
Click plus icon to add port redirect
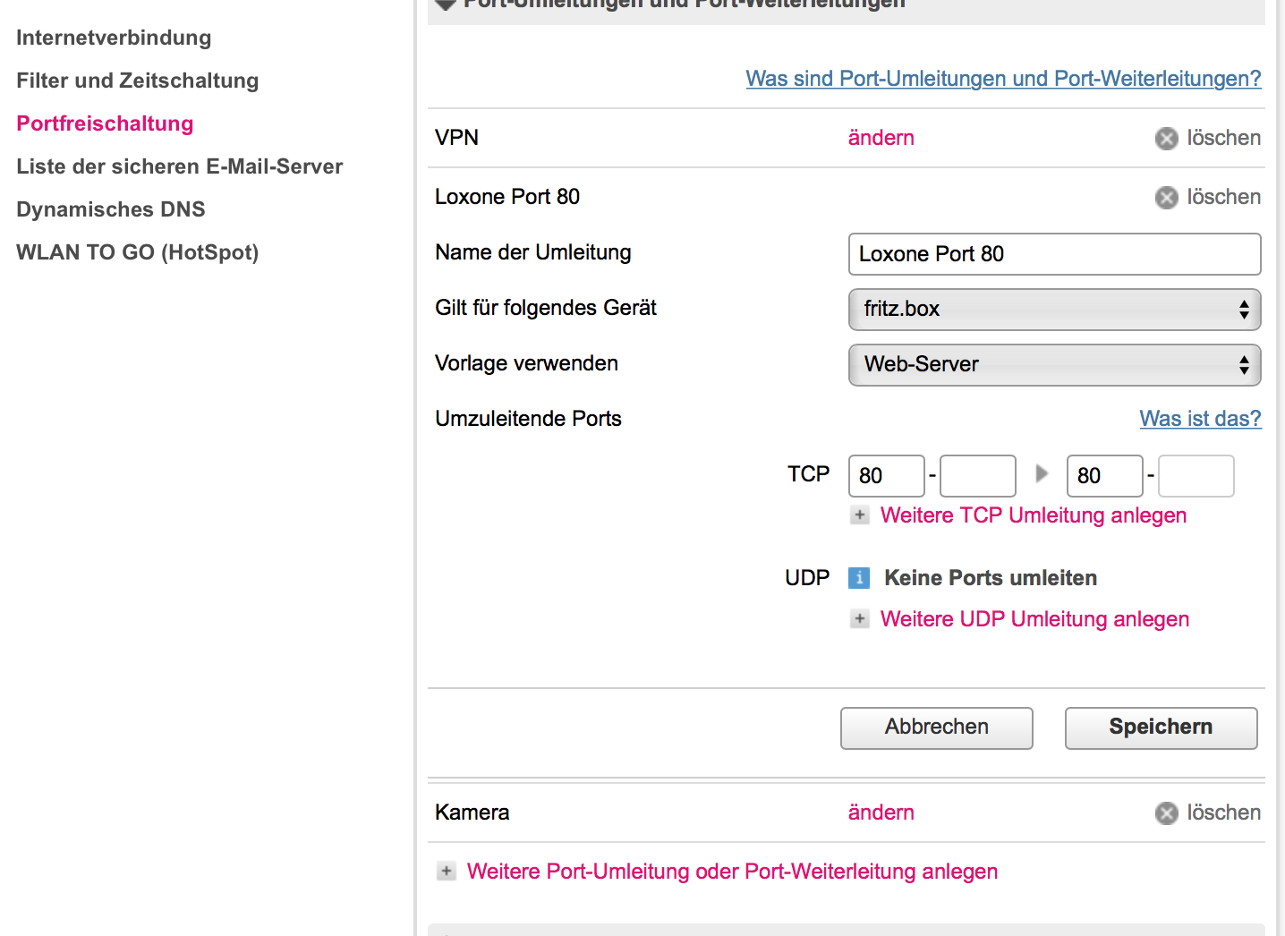point(447,872)
